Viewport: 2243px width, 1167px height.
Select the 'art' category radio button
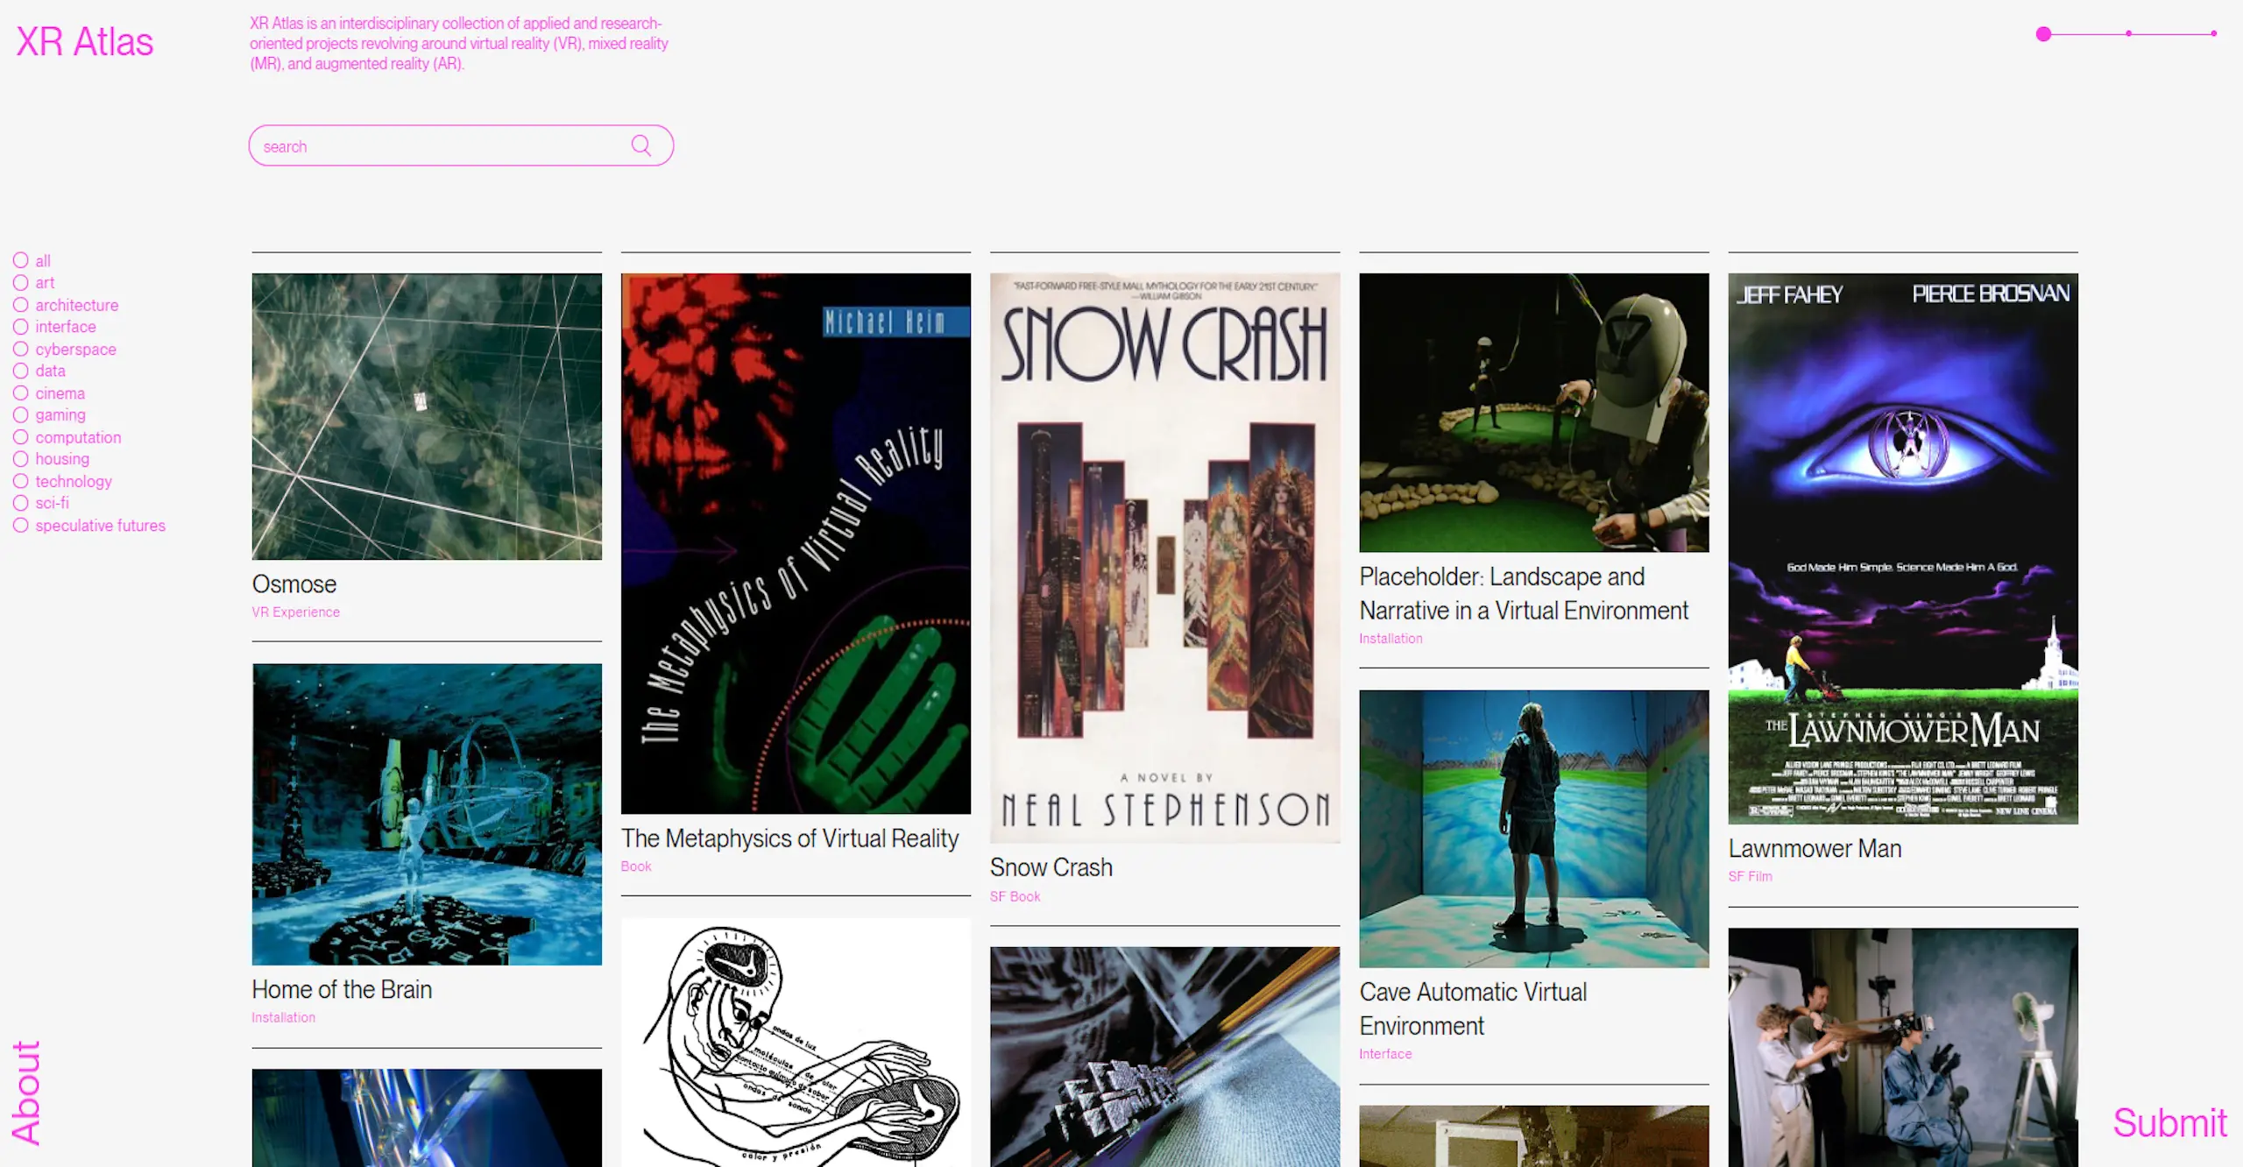click(21, 283)
